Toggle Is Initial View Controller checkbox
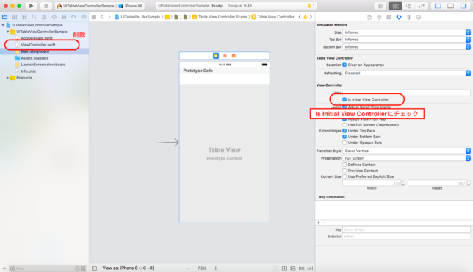This screenshot has width=473, height=272. click(344, 99)
